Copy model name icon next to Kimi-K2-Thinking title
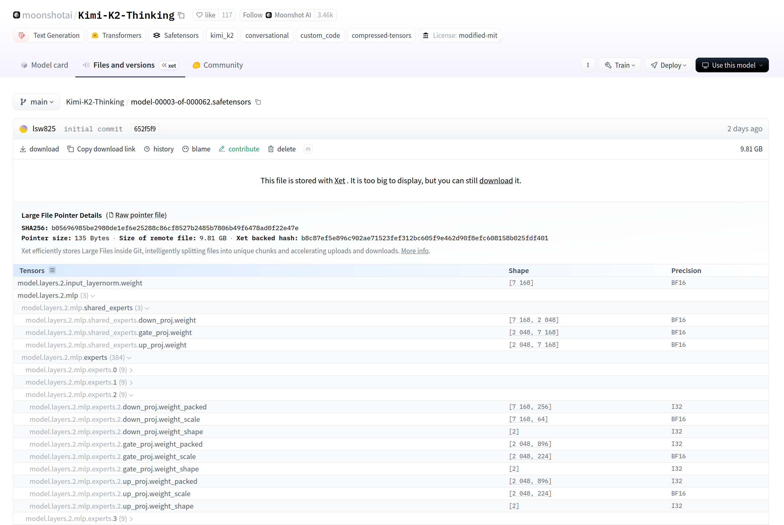This screenshot has width=784, height=525. click(x=181, y=15)
